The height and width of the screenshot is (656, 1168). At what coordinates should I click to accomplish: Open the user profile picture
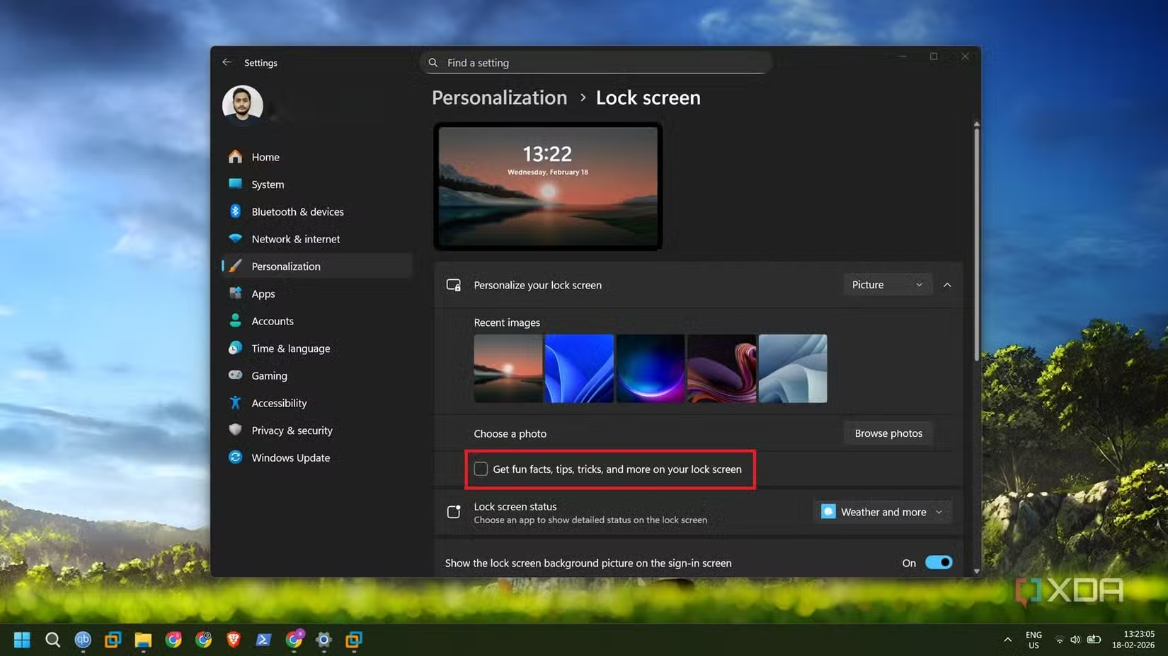243,105
